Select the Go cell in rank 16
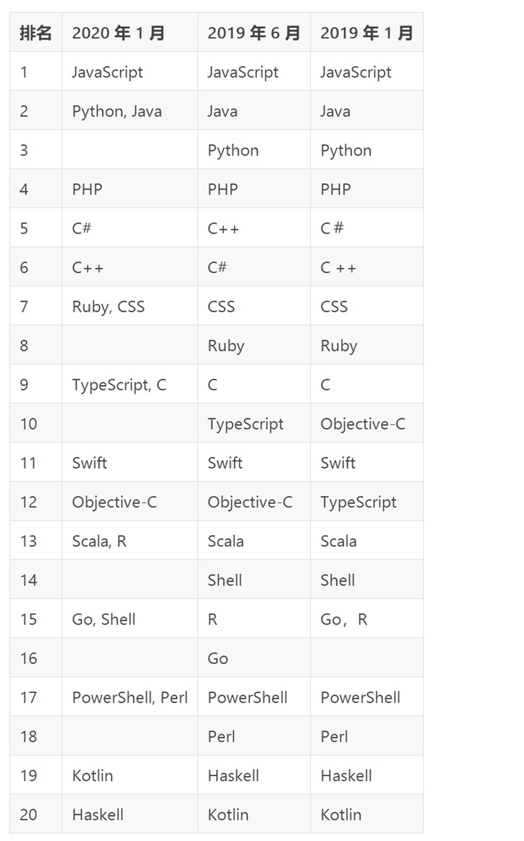Viewport: 524px width, 841px height. 254,658
